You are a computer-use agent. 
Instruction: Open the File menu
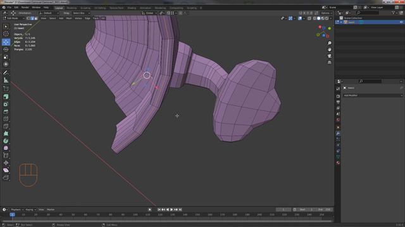point(9,8)
